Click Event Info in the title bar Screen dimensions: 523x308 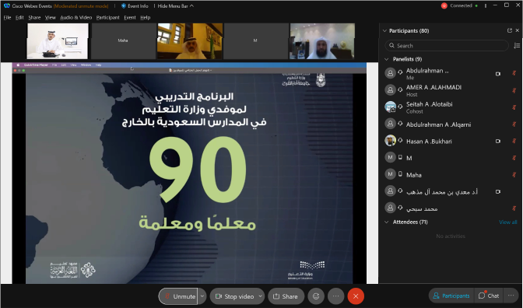point(135,6)
